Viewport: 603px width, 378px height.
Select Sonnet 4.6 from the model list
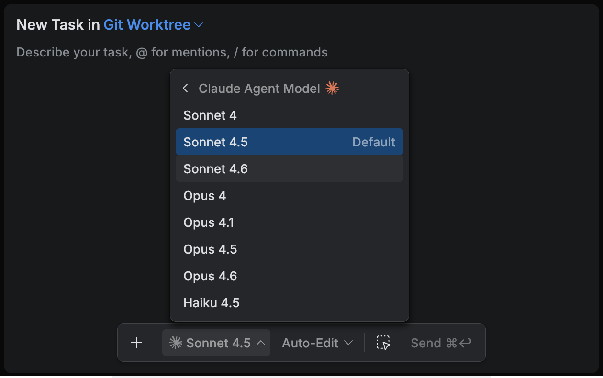(216, 168)
